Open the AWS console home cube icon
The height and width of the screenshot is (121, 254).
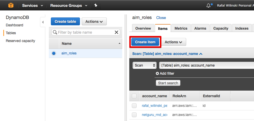[11, 6]
